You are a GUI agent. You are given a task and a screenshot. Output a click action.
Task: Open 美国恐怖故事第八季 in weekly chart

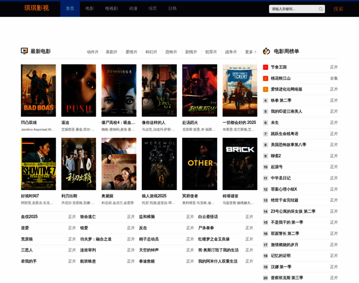tap(288, 145)
